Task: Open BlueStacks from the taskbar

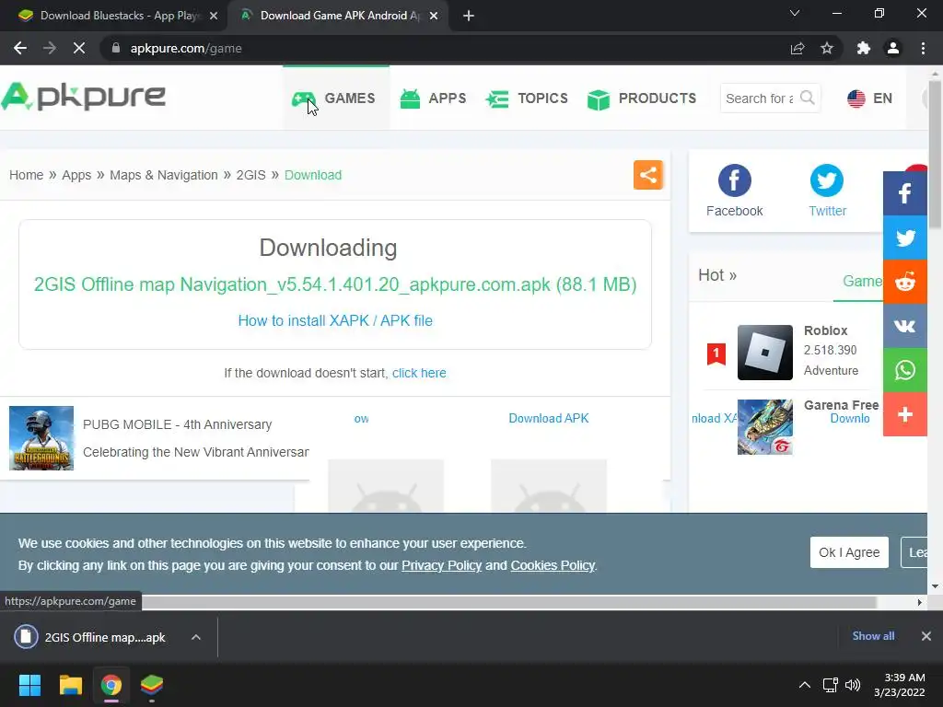Action: [x=152, y=685]
